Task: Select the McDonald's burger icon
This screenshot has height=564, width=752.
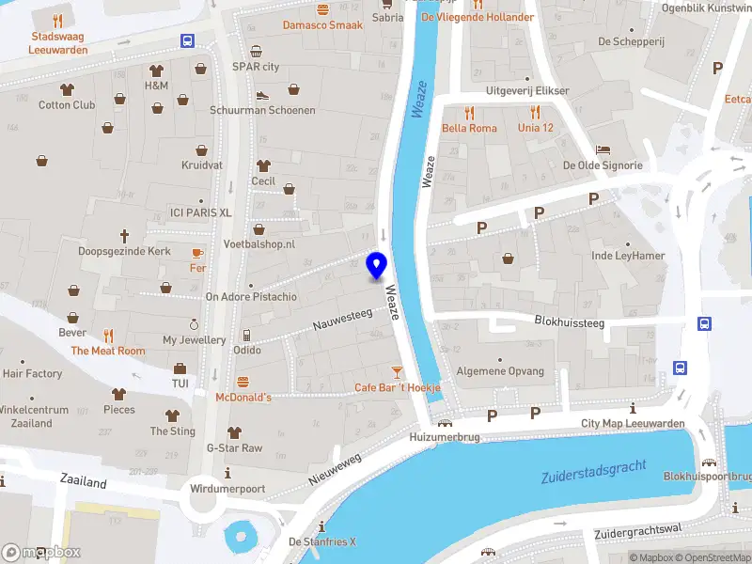Action: pyautogui.click(x=243, y=383)
